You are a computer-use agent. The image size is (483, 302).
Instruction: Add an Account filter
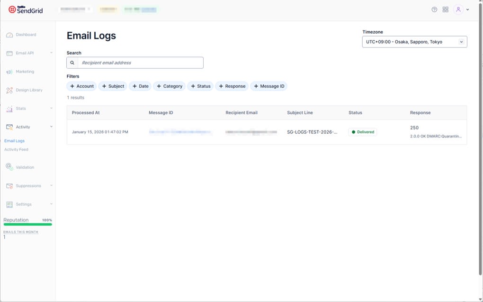pos(81,86)
